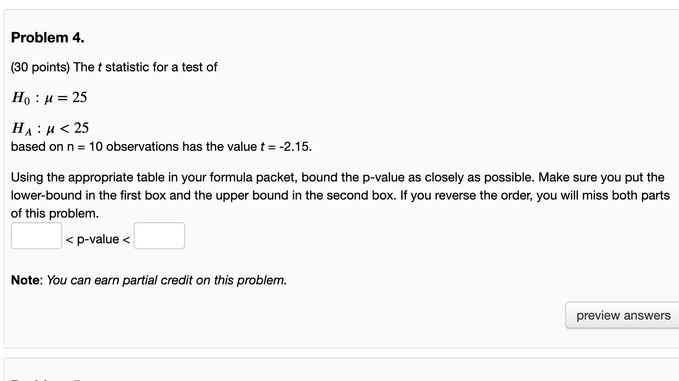Click the Note label in bold
Viewport: 679px width, 381px height.
[26, 280]
